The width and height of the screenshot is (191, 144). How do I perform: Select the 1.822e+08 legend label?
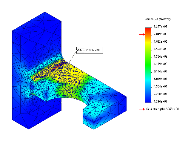(x=160, y=41)
